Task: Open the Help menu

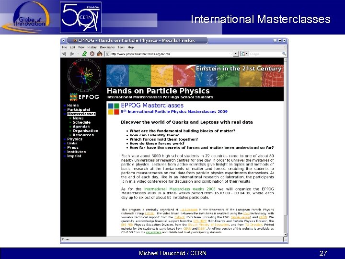Action: (x=131, y=47)
